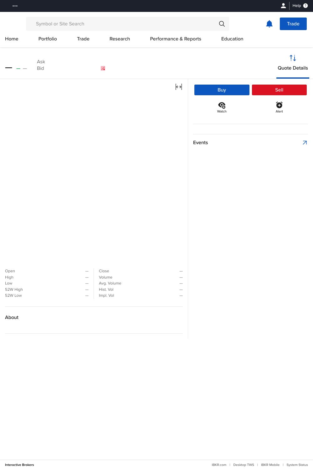This screenshot has height=470, width=313.
Task: Create an alert with Alert clock icon
Action: pyautogui.click(x=279, y=105)
